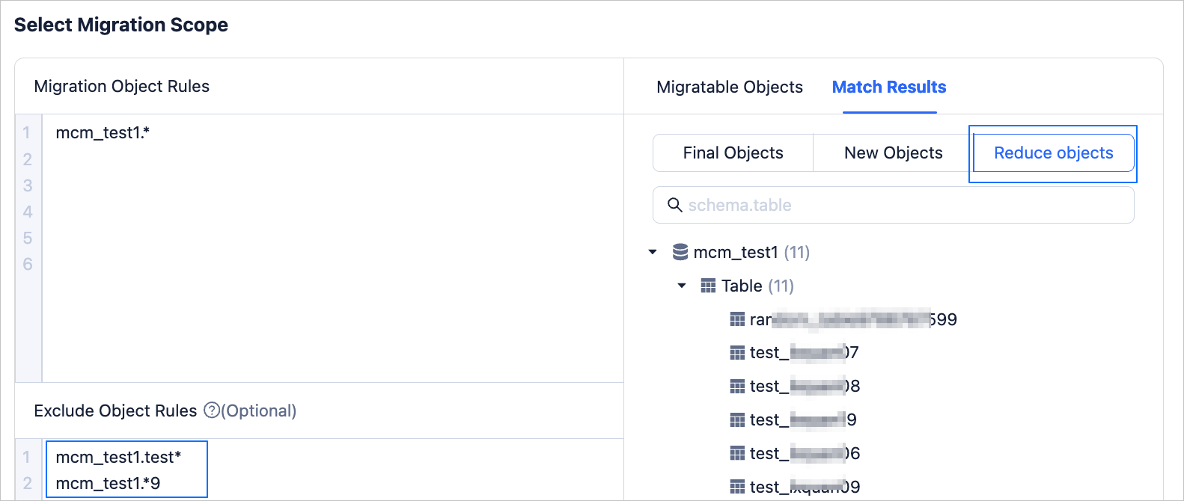Switch to the Migratable Objects tab
The height and width of the screenshot is (501, 1184).
729,87
